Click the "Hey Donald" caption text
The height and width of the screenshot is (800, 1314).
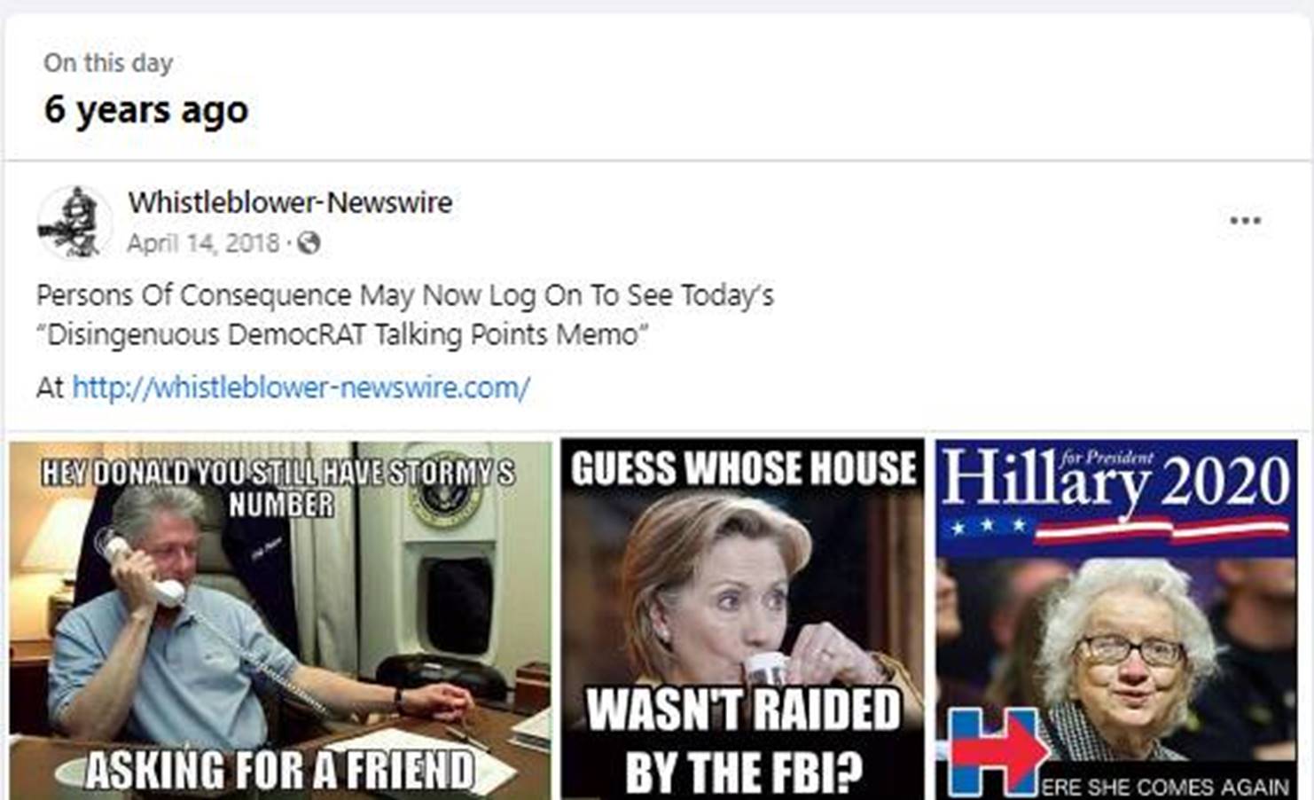pyautogui.click(x=278, y=487)
